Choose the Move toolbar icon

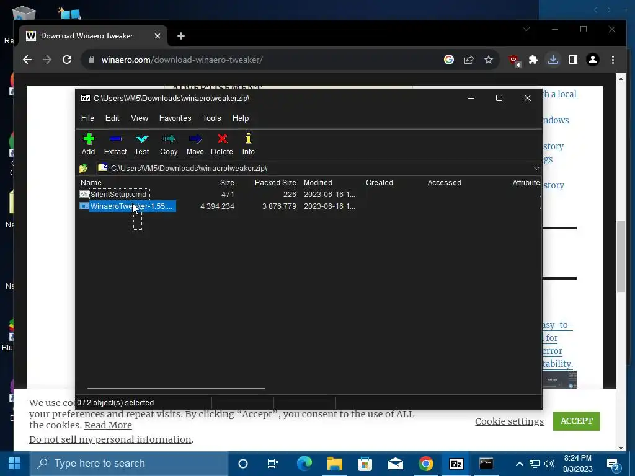(195, 144)
